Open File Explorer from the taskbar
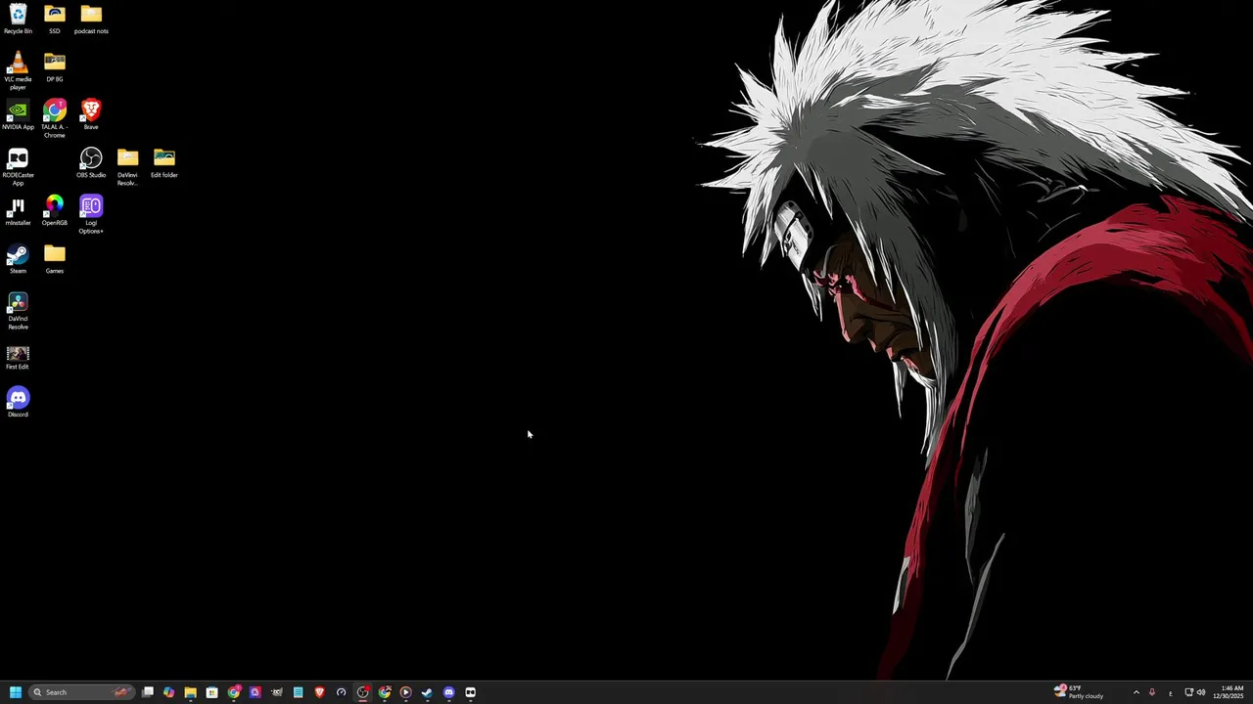 click(x=191, y=692)
